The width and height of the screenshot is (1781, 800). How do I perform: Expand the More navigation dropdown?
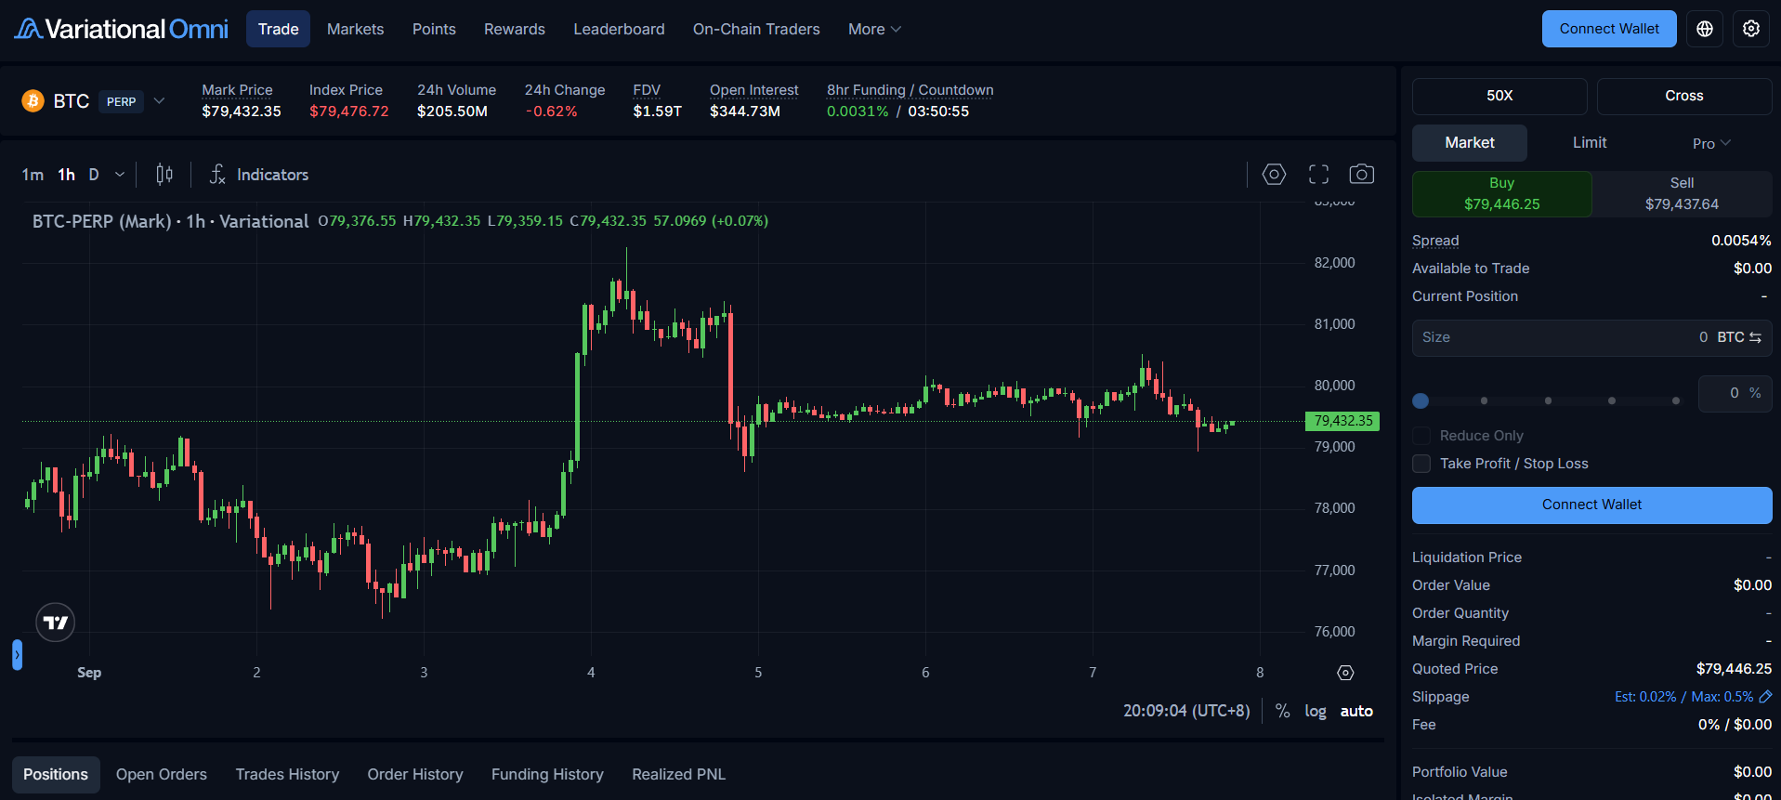click(874, 29)
